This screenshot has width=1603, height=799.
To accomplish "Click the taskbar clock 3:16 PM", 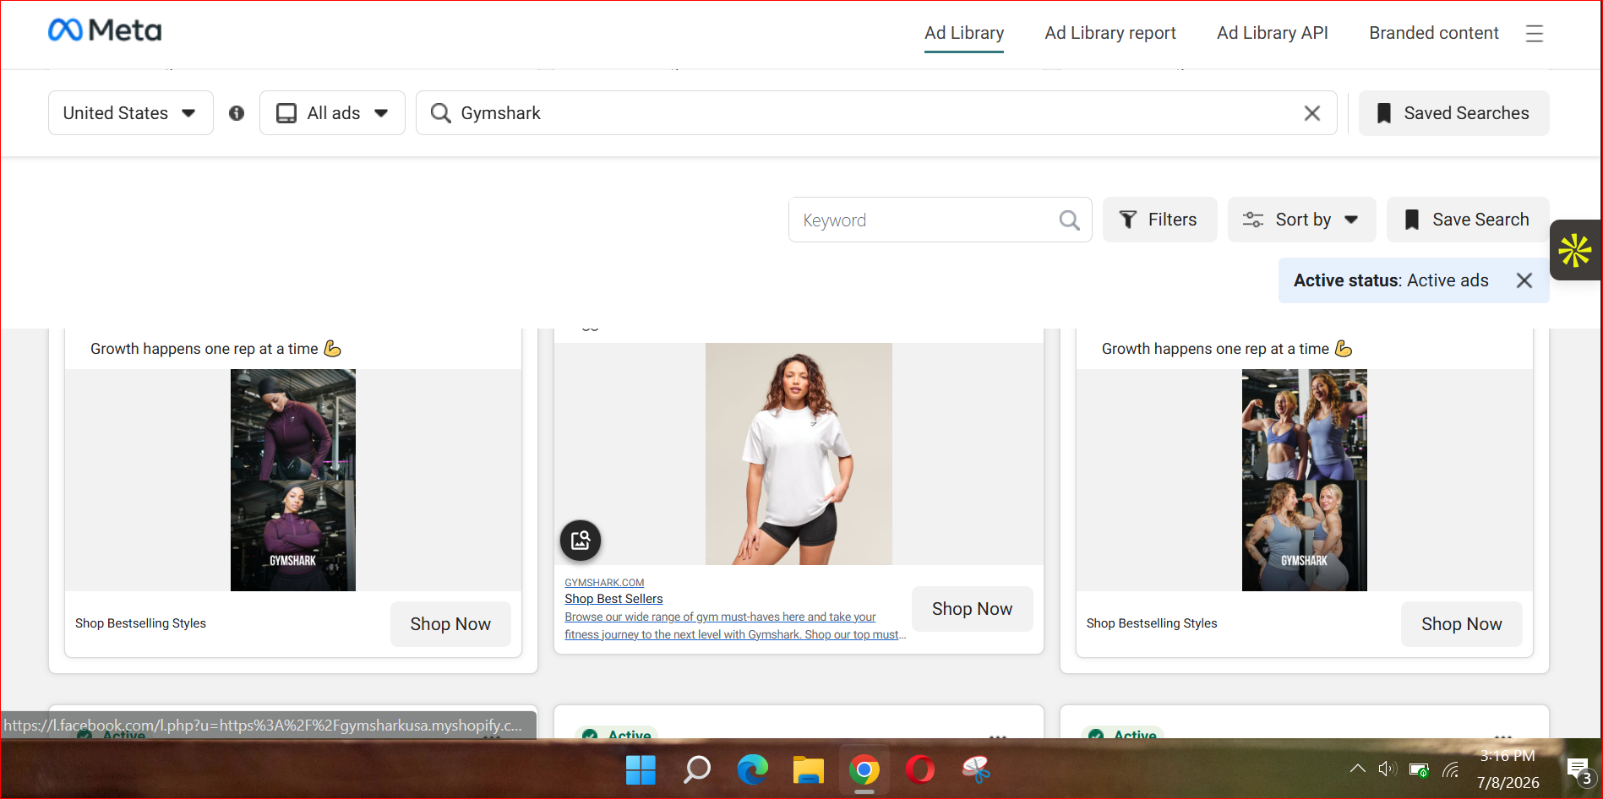I will tap(1508, 756).
